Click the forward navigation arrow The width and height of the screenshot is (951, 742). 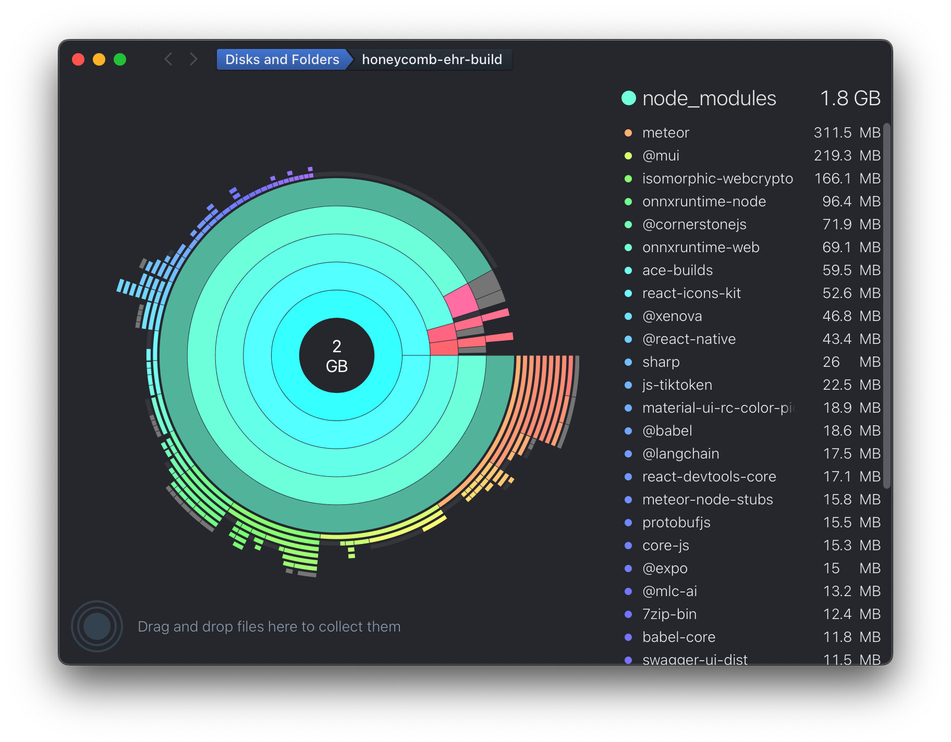coord(193,59)
